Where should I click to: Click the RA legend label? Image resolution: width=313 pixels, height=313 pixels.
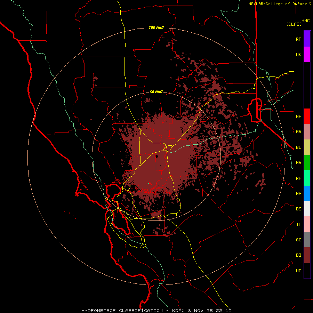(299, 178)
